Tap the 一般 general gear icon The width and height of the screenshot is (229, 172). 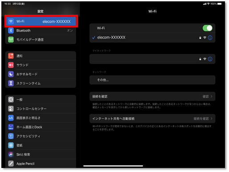point(11,99)
